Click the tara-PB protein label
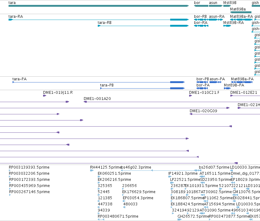This screenshot has height=221, width=260. [x=107, y=85]
